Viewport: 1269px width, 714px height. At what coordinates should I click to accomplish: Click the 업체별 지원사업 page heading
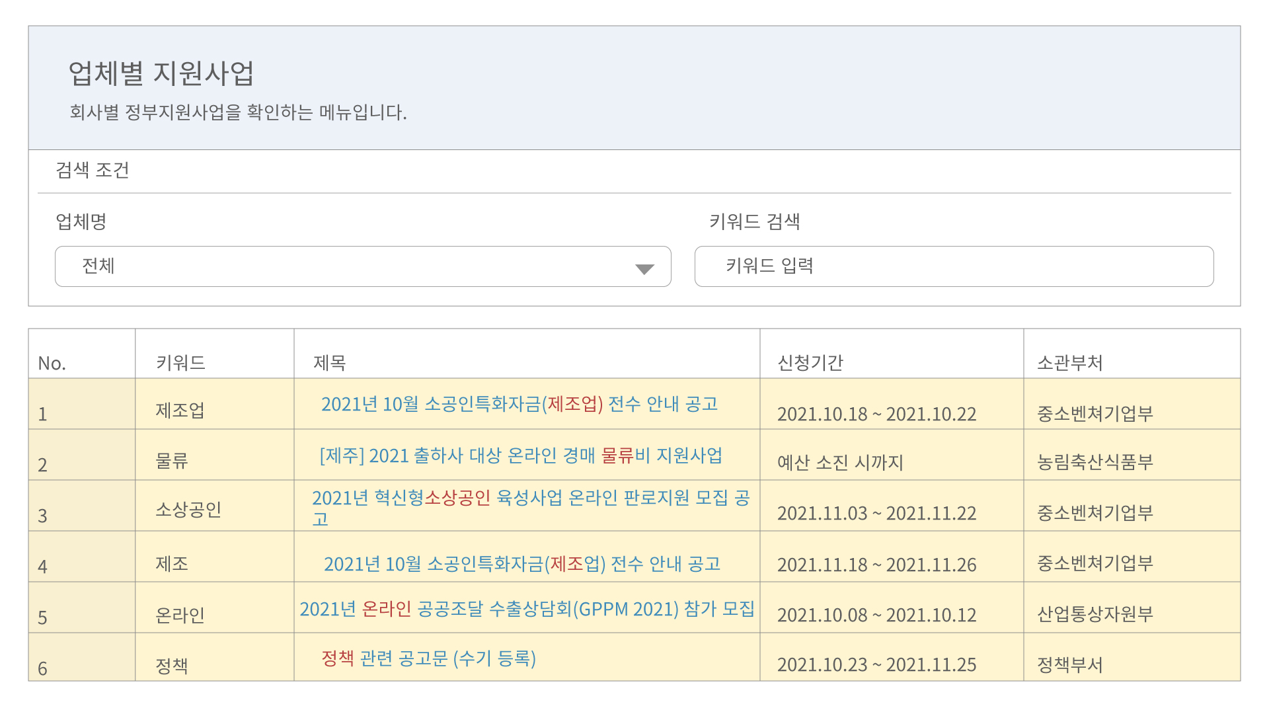point(161,73)
